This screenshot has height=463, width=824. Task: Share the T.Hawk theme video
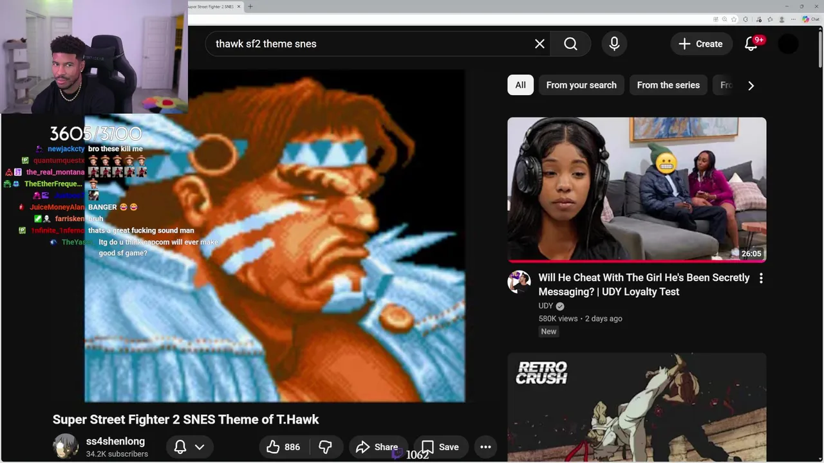(x=377, y=447)
